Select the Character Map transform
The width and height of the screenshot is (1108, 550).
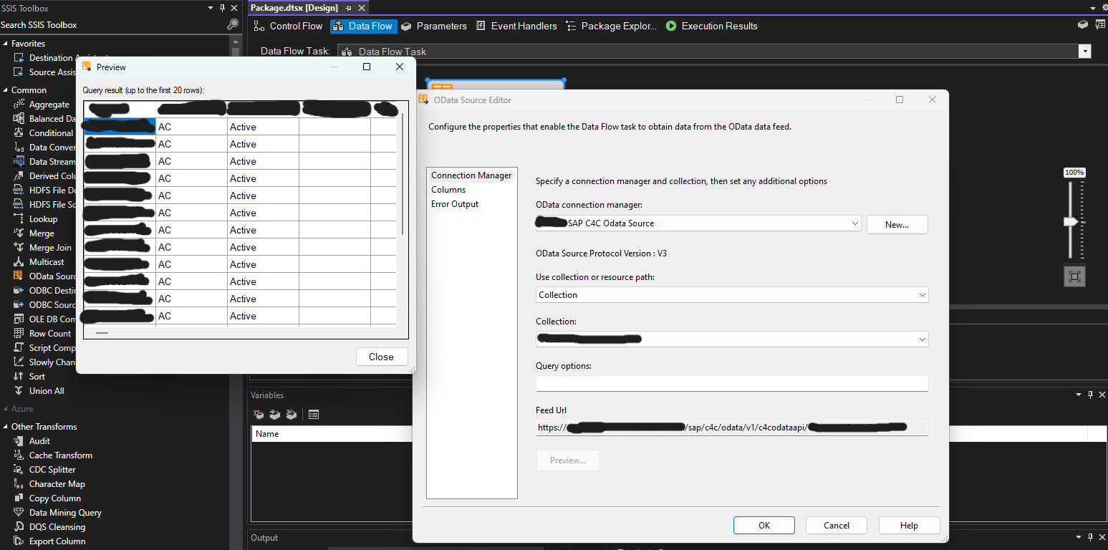click(x=57, y=484)
